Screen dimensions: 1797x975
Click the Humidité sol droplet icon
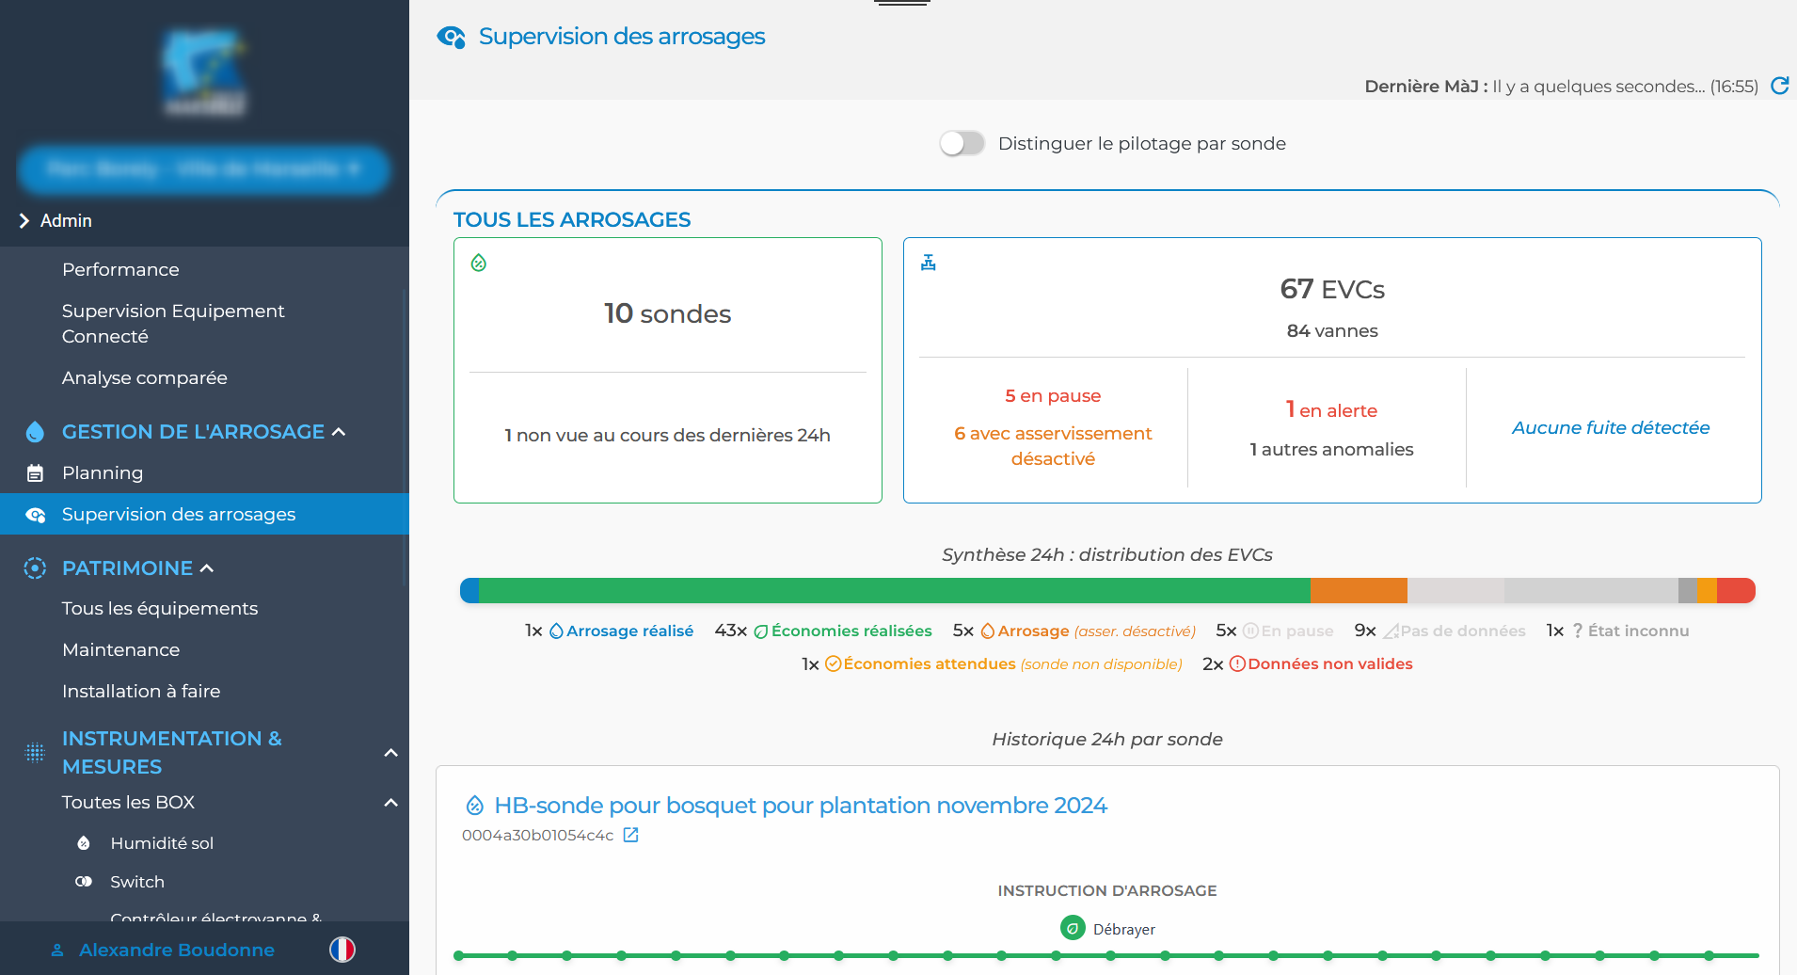pyautogui.click(x=84, y=843)
